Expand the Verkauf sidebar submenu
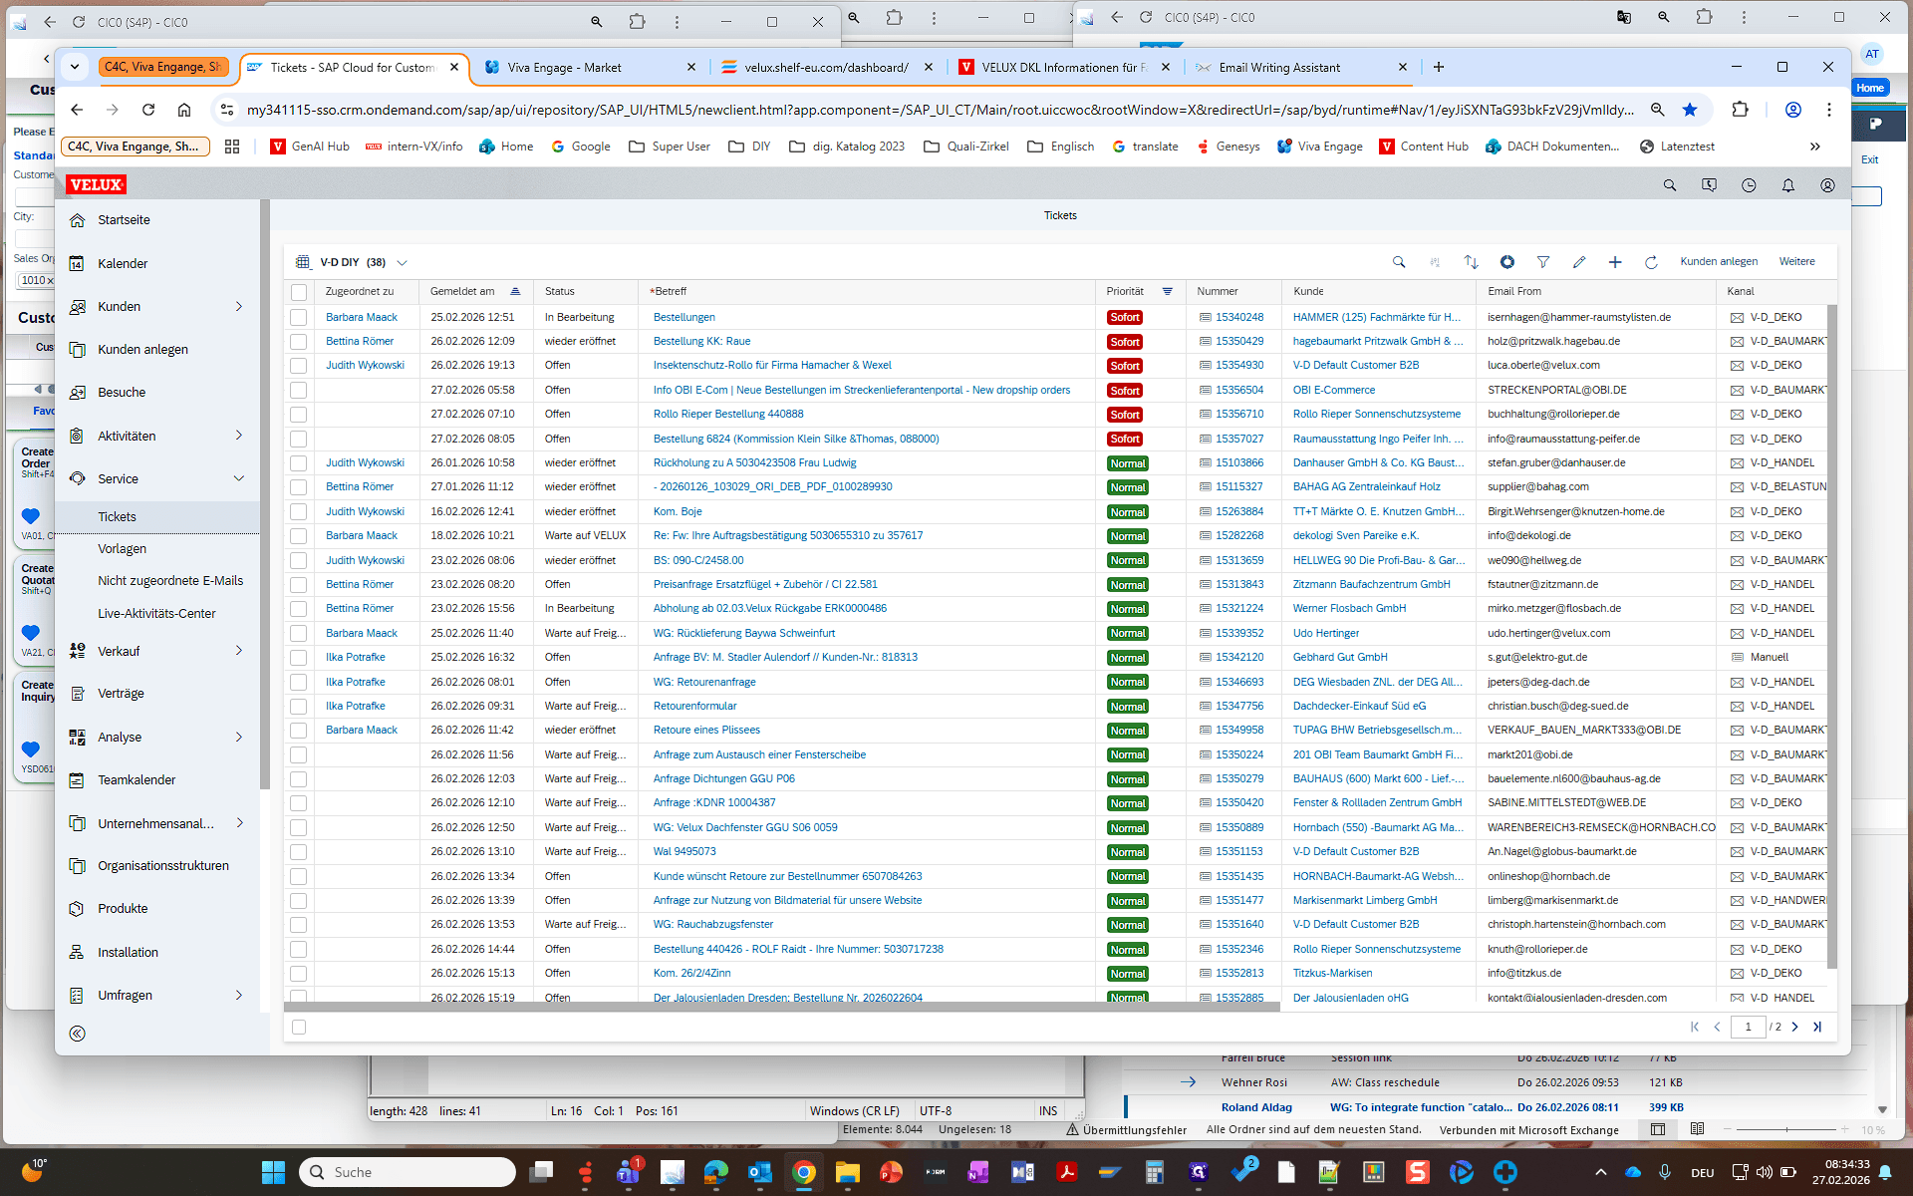This screenshot has width=1913, height=1196. point(239,651)
